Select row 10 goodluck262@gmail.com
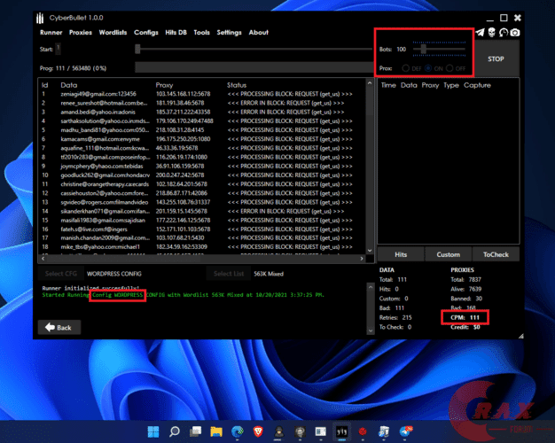Image resolution: width=555 pixels, height=443 pixels. [202, 175]
